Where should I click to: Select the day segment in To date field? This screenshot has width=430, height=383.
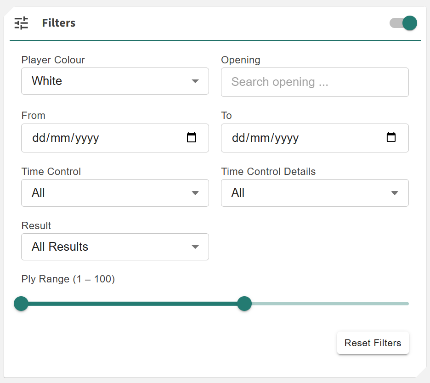point(238,138)
